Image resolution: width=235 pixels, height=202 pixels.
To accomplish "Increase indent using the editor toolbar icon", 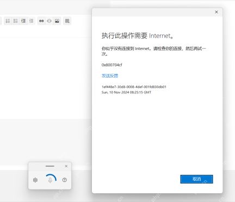I will pos(23,21).
